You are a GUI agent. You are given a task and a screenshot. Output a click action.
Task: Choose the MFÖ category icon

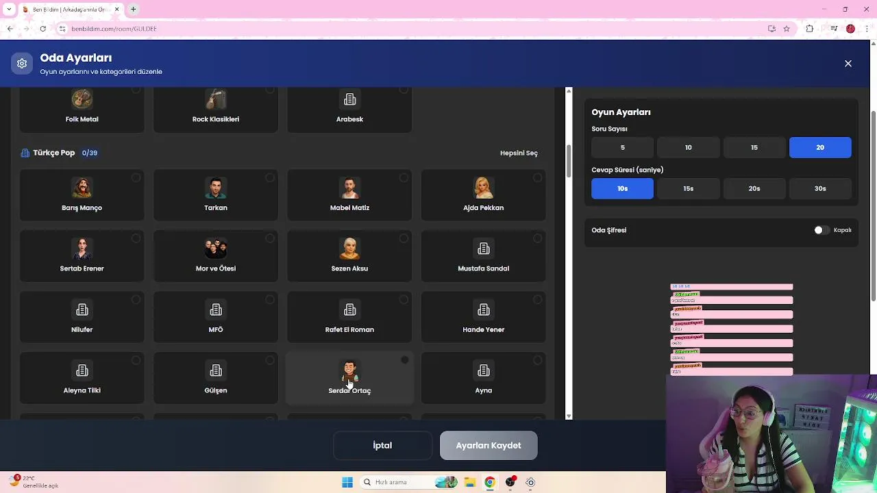coord(216,309)
